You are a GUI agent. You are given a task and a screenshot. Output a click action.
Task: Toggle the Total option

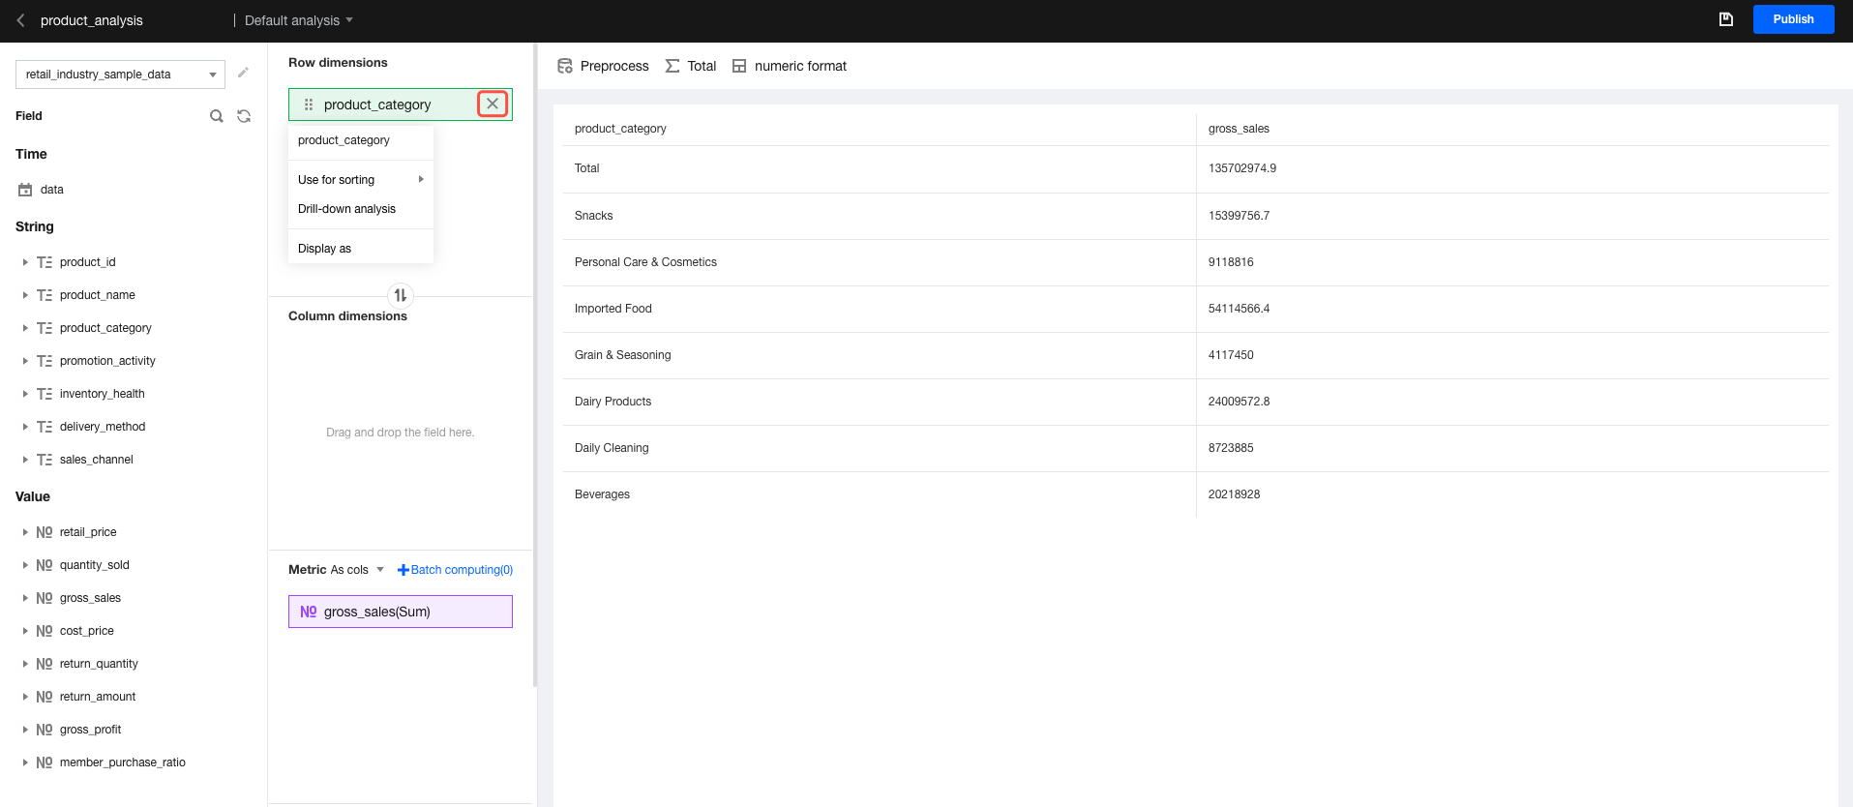pyautogui.click(x=691, y=66)
